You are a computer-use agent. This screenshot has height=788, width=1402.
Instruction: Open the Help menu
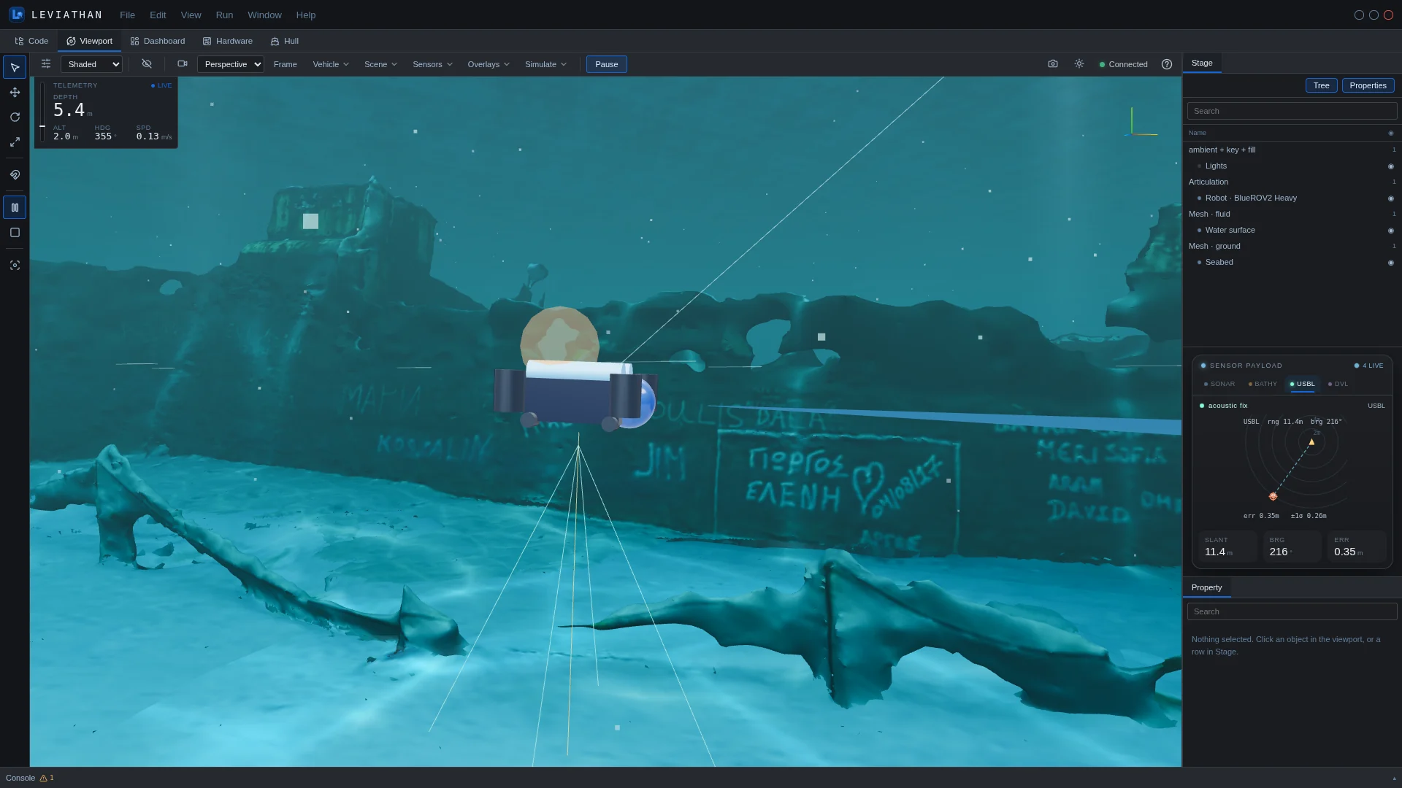[x=306, y=15]
